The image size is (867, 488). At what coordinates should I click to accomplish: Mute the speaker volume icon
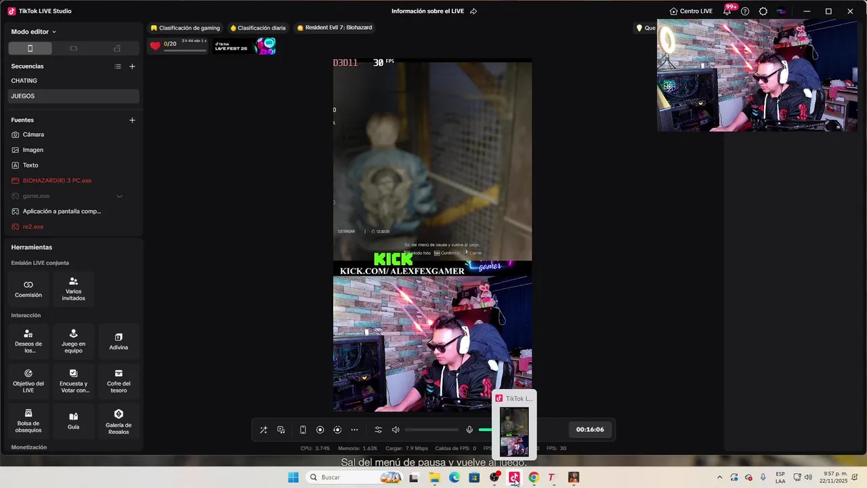pos(396,430)
